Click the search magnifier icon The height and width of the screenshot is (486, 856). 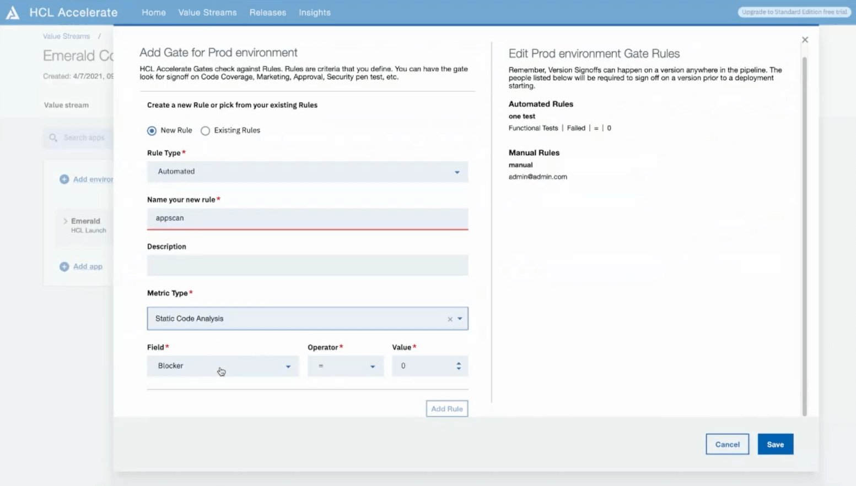[53, 138]
